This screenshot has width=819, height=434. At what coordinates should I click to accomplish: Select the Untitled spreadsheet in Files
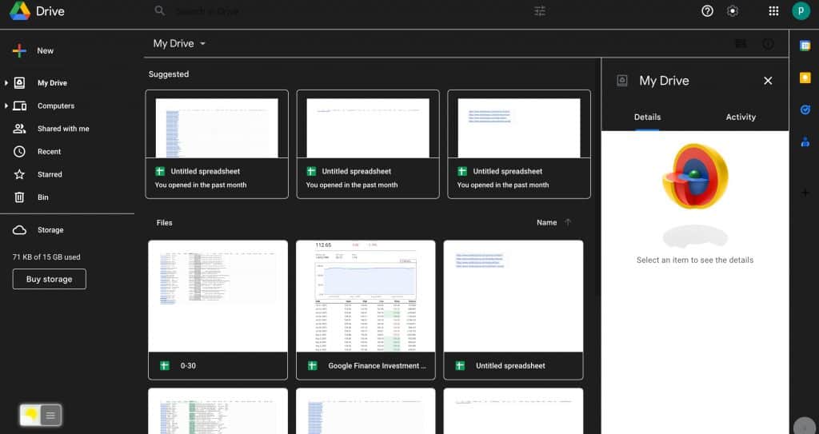point(513,309)
